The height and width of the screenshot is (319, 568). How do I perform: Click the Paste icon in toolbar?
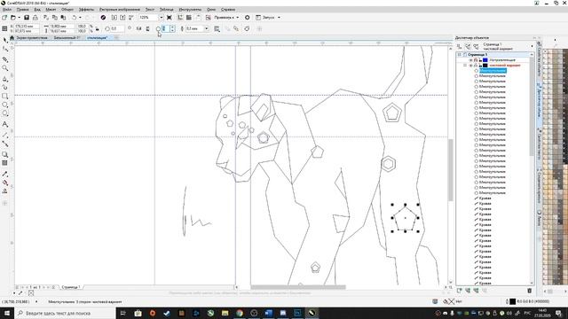coord(63,18)
